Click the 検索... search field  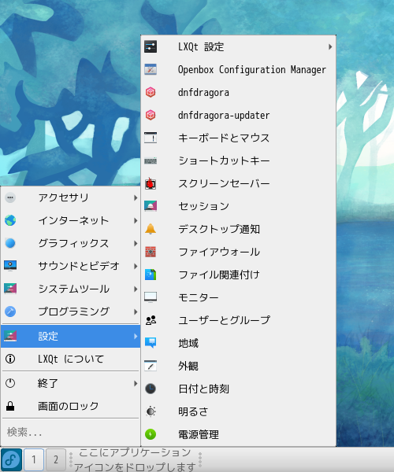[x=71, y=433]
